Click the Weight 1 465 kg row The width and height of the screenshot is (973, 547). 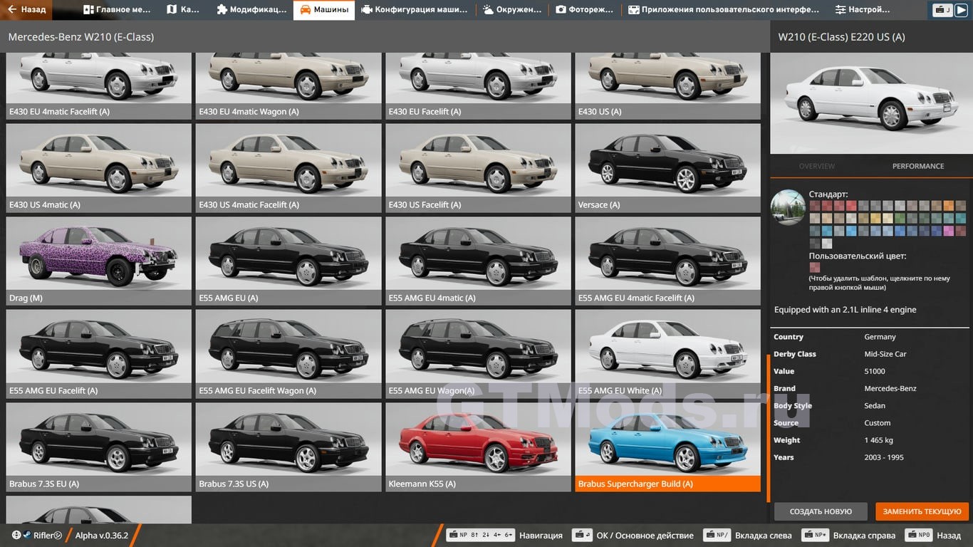point(870,440)
